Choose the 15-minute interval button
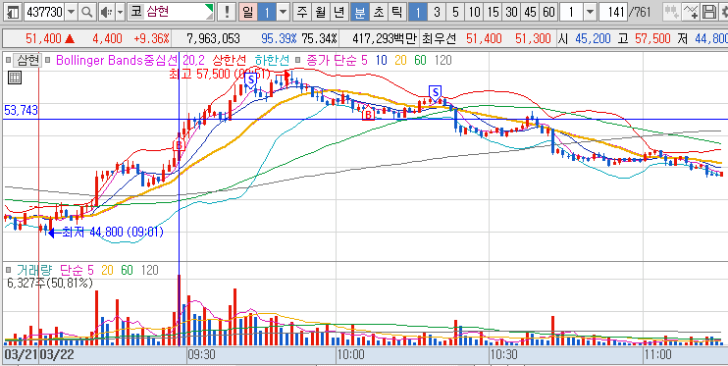This screenshot has height=366, width=728. click(x=494, y=12)
